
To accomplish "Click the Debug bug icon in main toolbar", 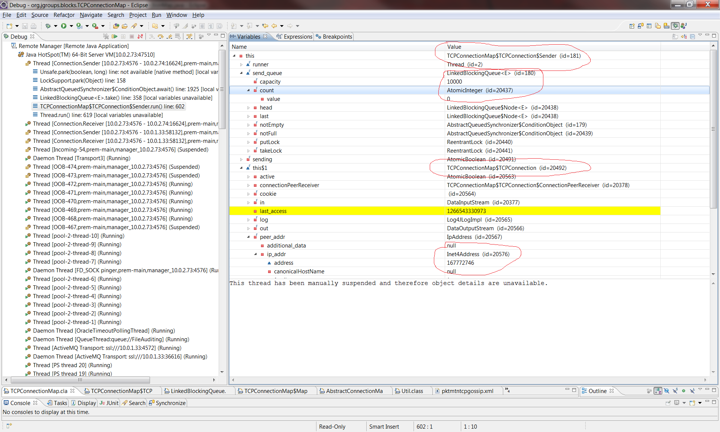I will (48, 26).
